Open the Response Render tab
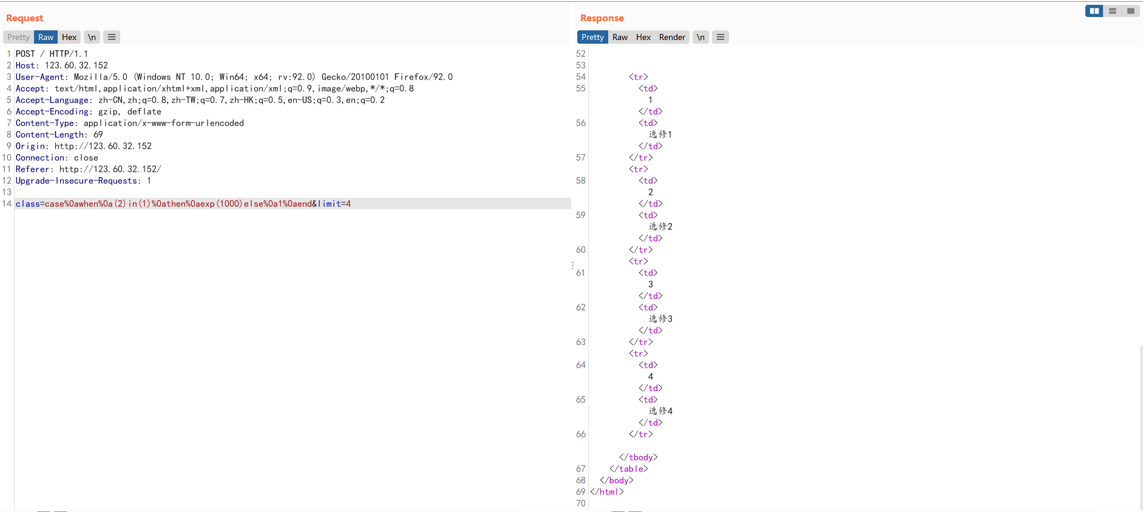 (672, 37)
